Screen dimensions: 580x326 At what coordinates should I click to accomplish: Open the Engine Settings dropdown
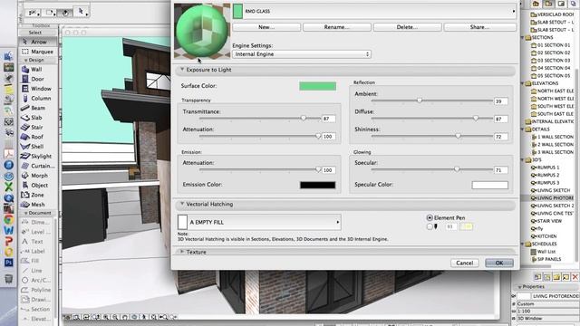(x=302, y=54)
